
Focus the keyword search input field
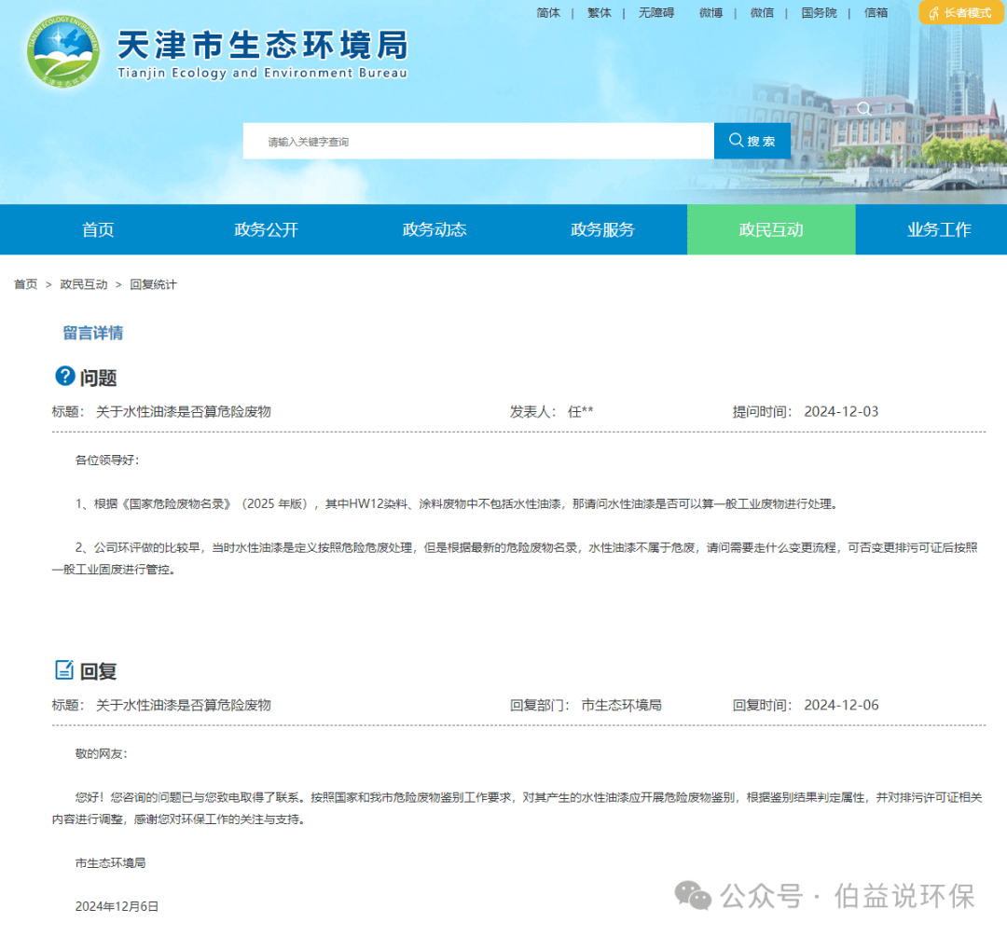pos(477,142)
